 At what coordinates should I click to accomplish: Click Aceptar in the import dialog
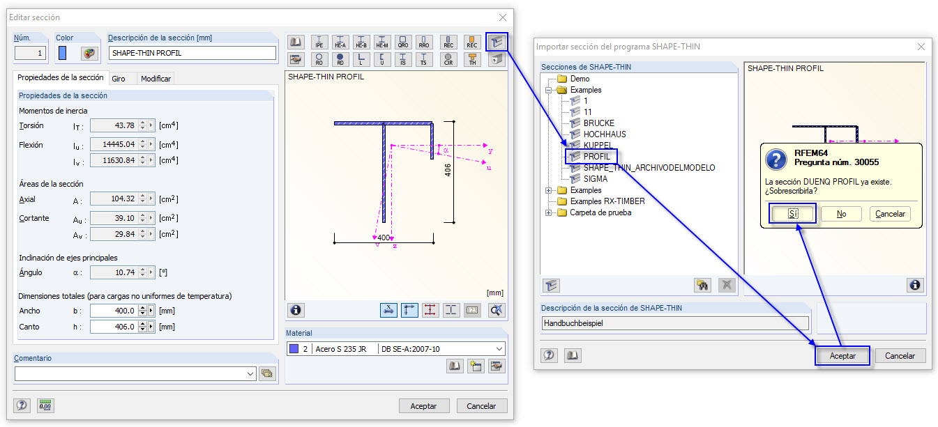(x=842, y=355)
